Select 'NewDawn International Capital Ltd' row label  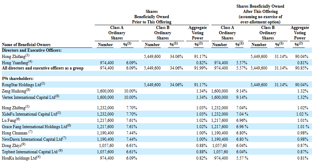32,139
